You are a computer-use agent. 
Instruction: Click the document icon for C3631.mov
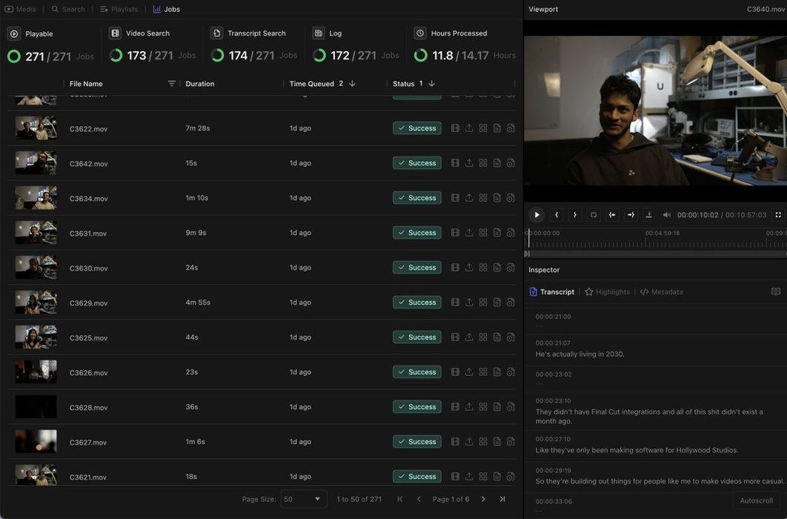pyautogui.click(x=497, y=233)
